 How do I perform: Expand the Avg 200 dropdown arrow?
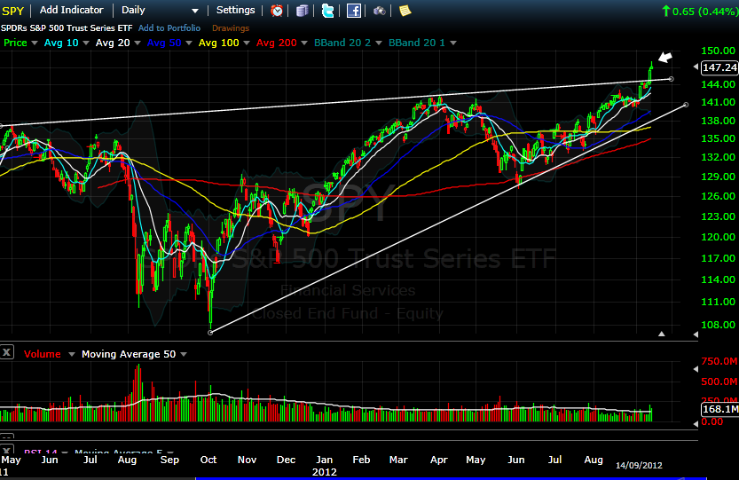tap(304, 43)
